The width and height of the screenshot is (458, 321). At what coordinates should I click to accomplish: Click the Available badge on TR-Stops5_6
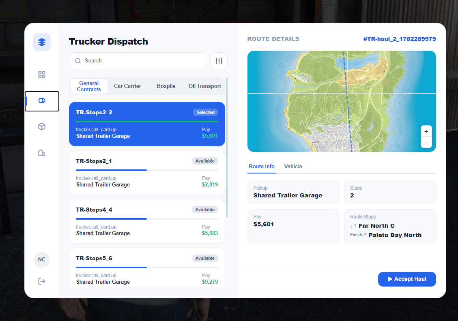(x=205, y=258)
